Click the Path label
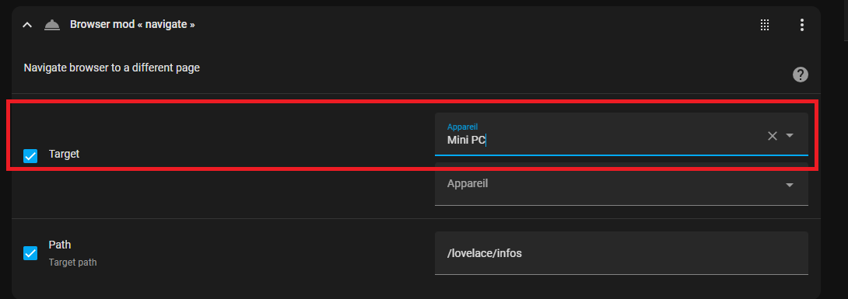 (59, 245)
